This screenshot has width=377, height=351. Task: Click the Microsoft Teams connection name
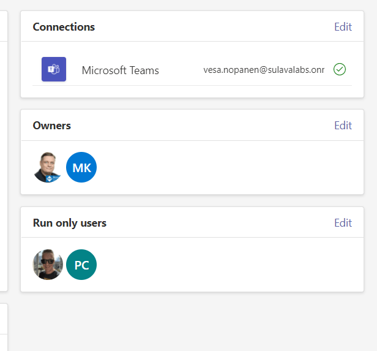[x=120, y=70]
